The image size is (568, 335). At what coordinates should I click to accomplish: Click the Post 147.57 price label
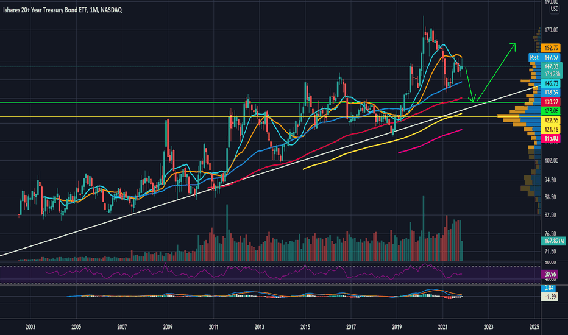544,58
